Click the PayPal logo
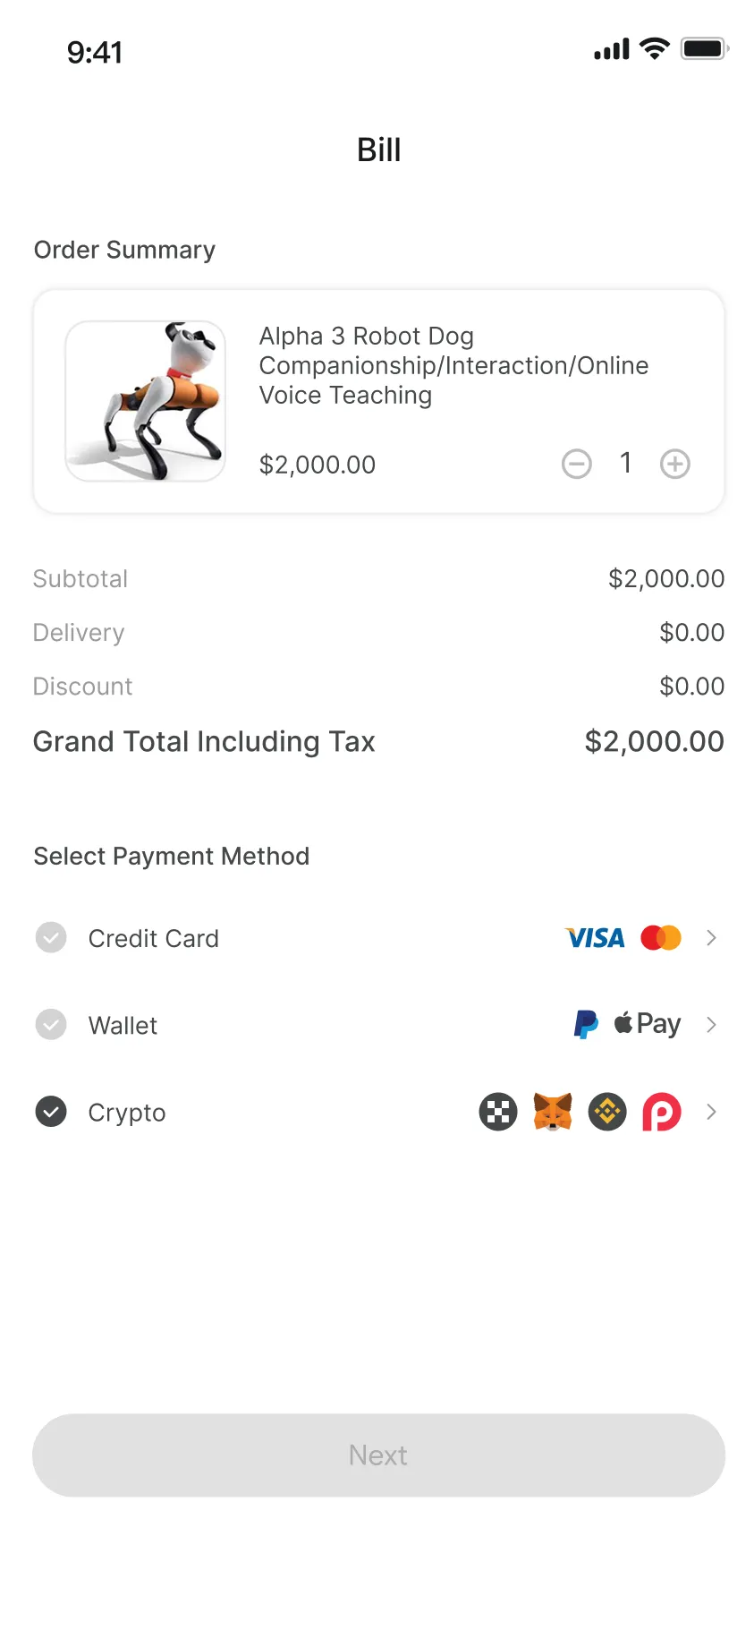Viewport: 754px width, 1647px height. click(x=586, y=1024)
